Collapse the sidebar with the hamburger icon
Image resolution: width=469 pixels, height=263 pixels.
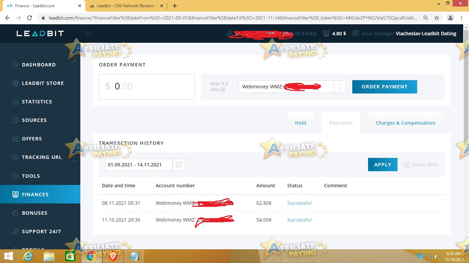click(x=88, y=34)
